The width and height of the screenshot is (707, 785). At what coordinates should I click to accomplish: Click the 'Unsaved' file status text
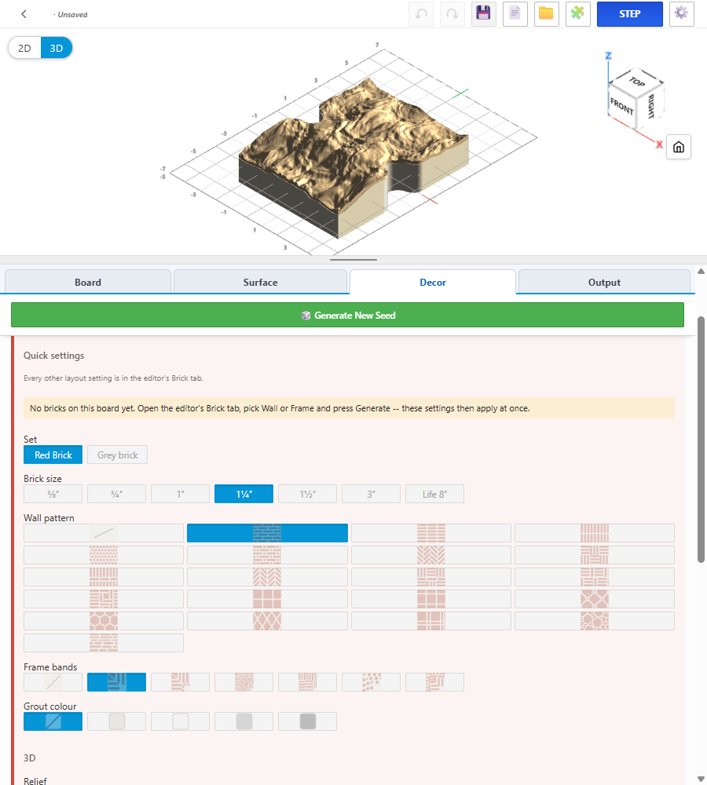pyautogui.click(x=72, y=14)
